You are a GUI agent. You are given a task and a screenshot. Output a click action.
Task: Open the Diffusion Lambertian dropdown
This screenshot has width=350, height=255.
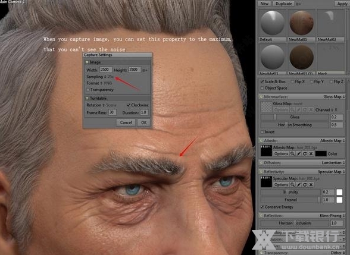pos(333,162)
